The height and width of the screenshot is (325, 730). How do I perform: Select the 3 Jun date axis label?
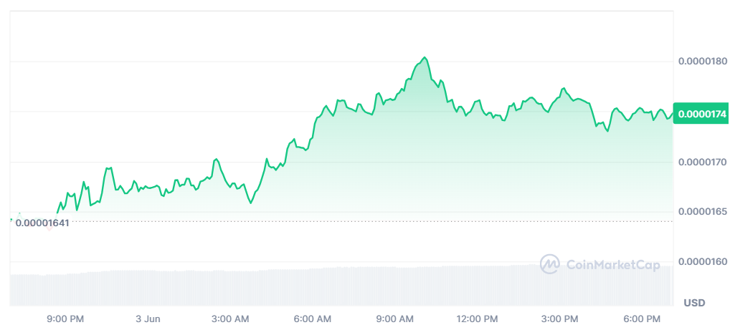point(148,319)
